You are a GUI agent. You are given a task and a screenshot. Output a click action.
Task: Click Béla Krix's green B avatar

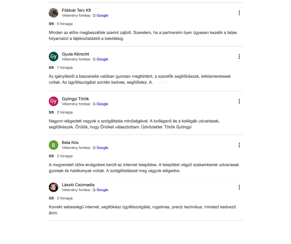tap(54, 145)
